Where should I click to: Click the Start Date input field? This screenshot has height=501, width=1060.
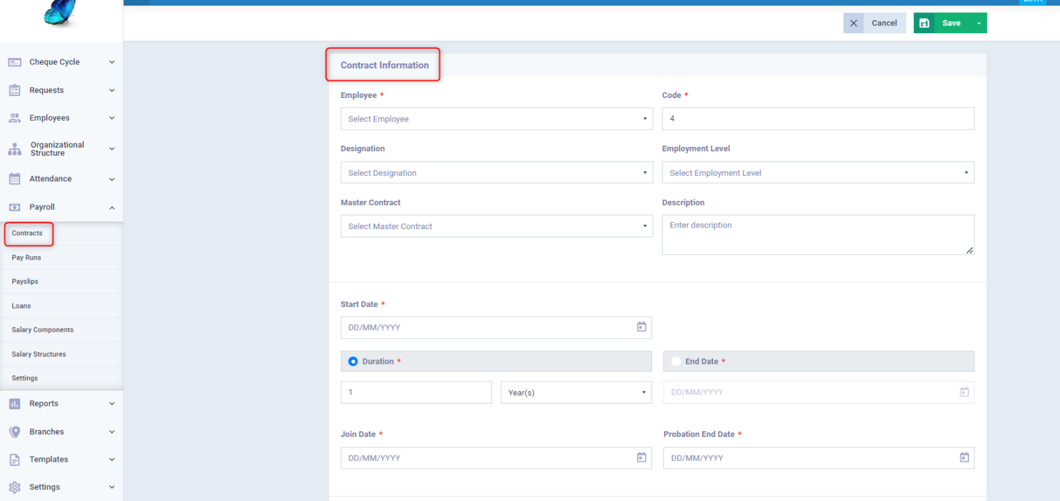pyautogui.click(x=496, y=327)
